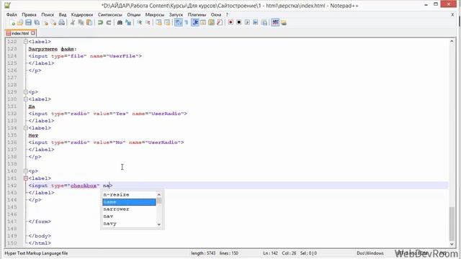461x259 pixels.
Task: Click the Open file toolbar icon
Action: coord(20,22)
